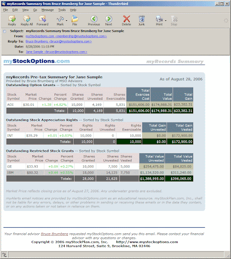Click the Reply toolbar icon

coord(12,21)
